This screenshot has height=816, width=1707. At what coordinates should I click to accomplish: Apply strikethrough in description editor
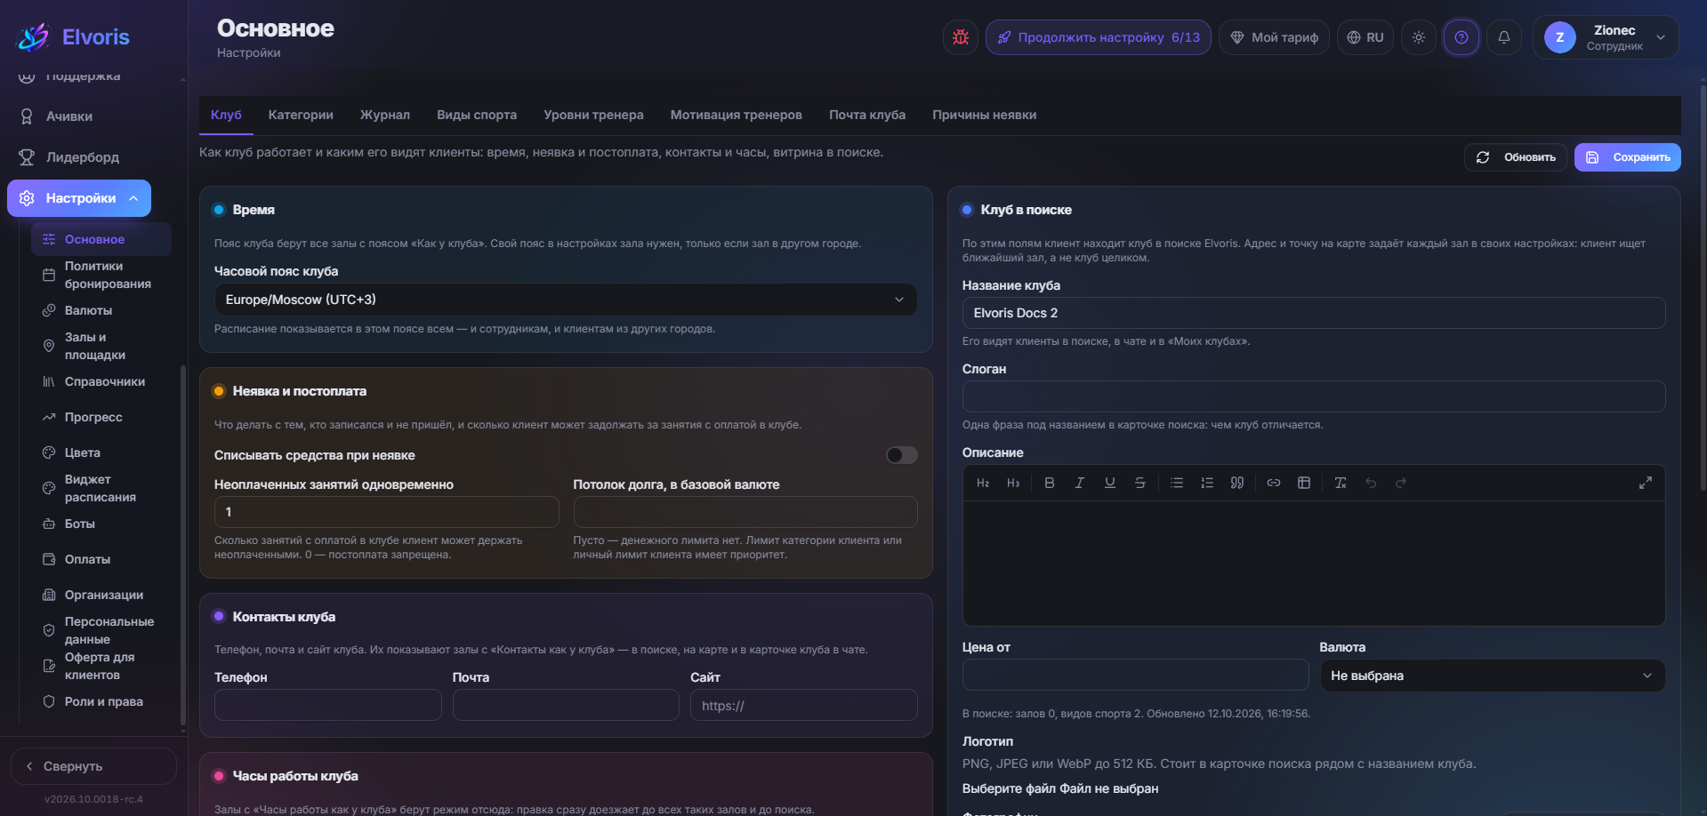pos(1139,483)
